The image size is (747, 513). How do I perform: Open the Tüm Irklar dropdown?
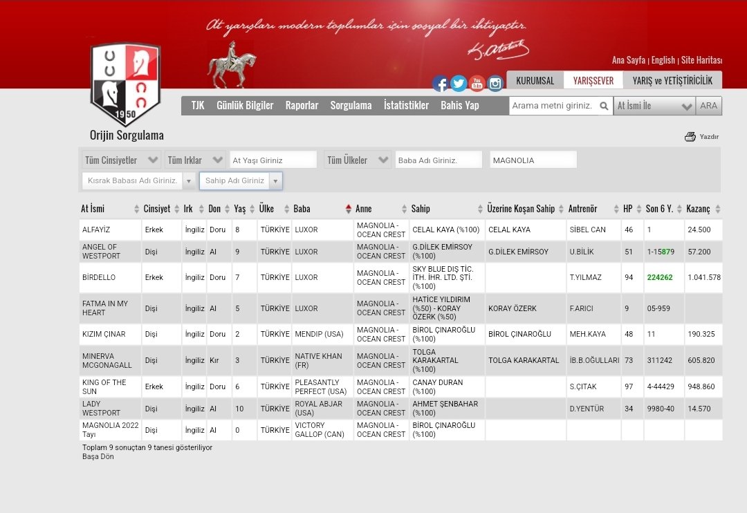[195, 160]
